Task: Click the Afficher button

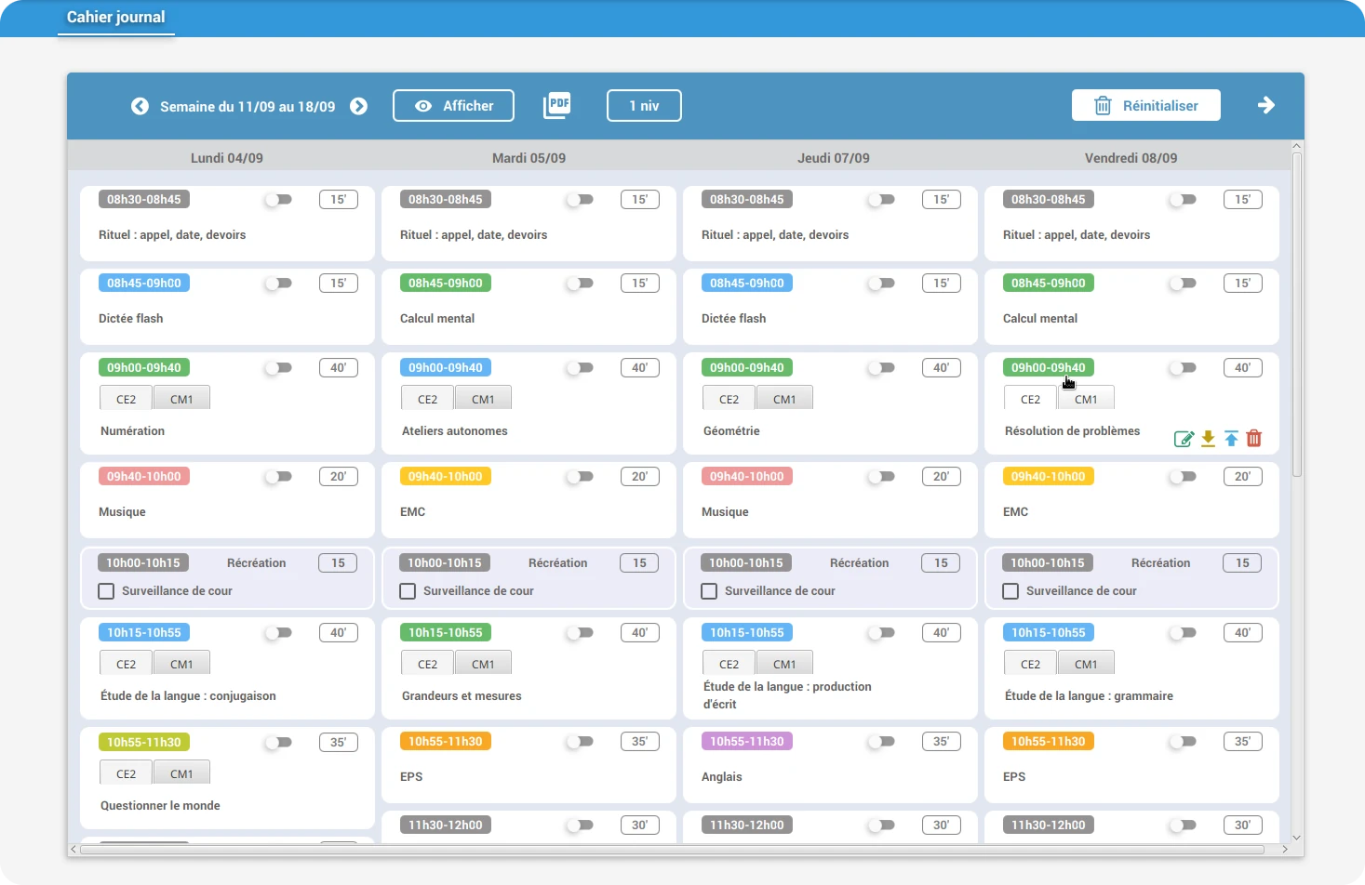Action: click(454, 106)
